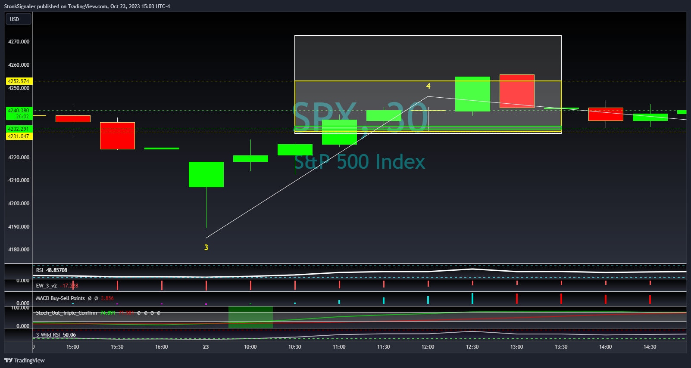691x368 pixels.
Task: Select the yellow wave label 4
Action: [428, 86]
